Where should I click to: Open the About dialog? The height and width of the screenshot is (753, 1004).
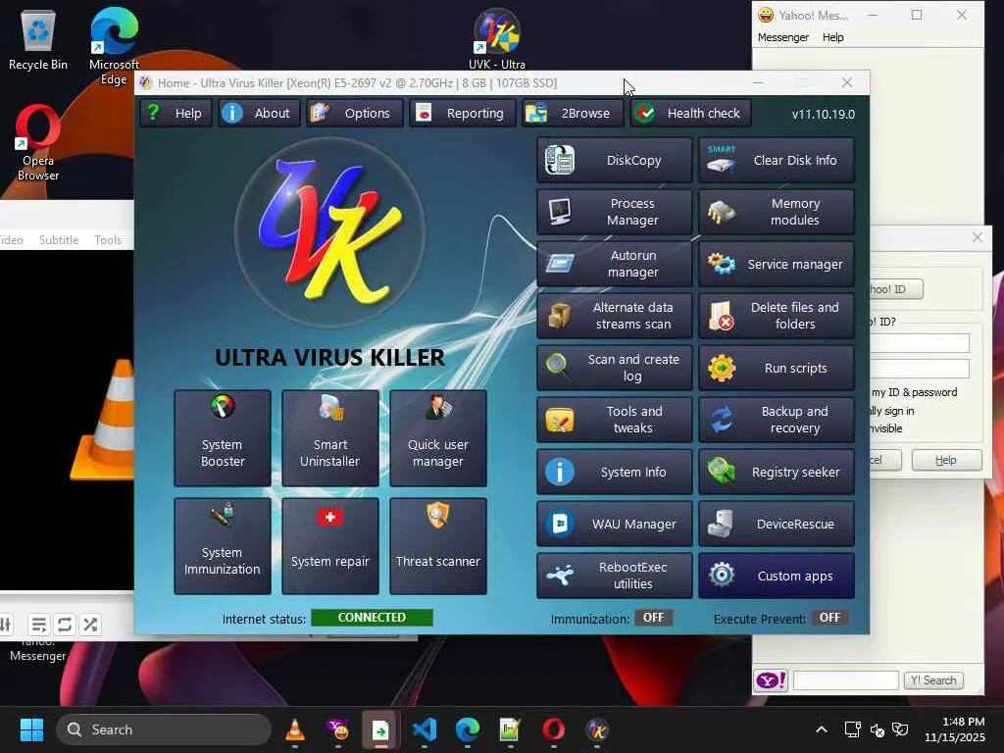click(259, 114)
